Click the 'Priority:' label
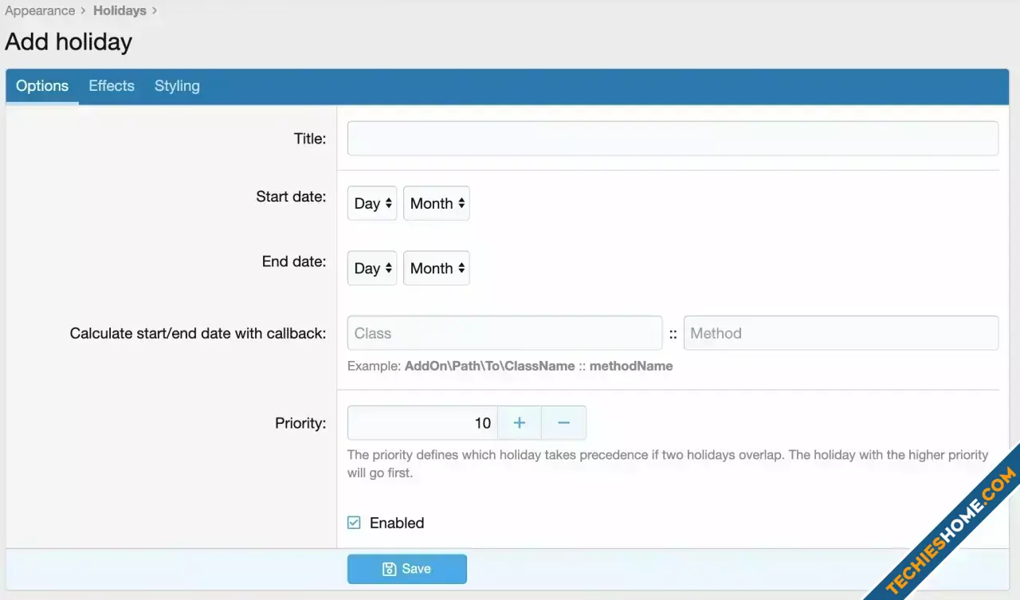 pyautogui.click(x=300, y=423)
